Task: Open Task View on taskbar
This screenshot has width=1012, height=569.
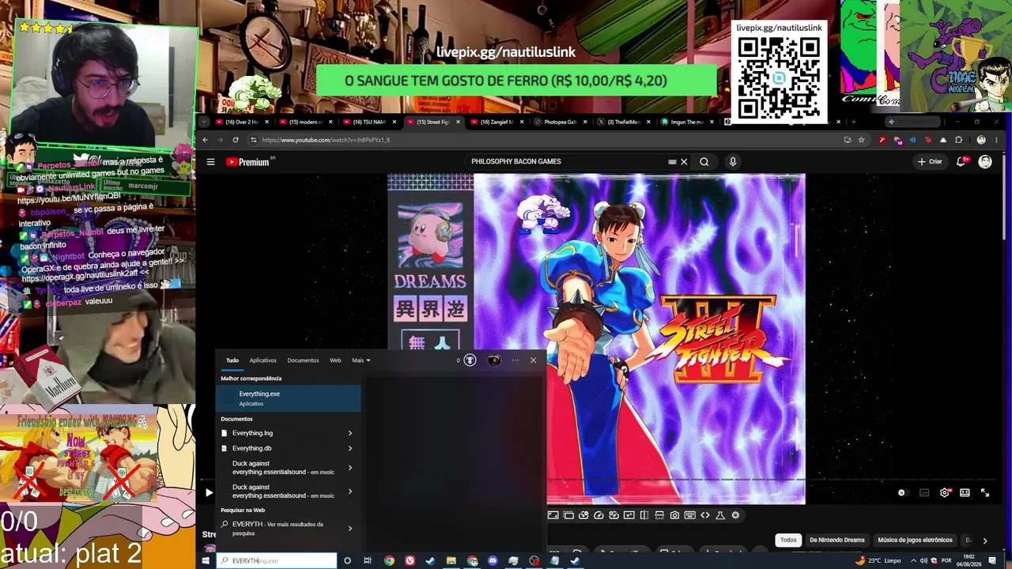Action: (x=368, y=561)
